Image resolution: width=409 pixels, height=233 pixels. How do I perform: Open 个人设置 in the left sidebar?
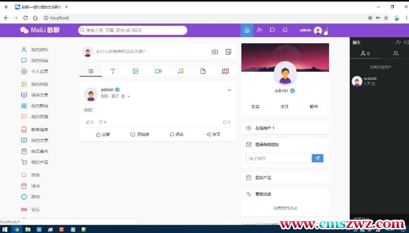(39, 72)
